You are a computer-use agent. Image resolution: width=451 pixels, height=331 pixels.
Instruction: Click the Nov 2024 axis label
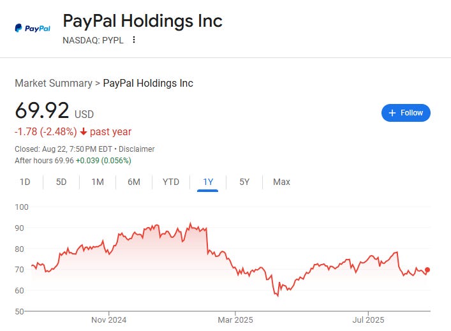(x=109, y=319)
